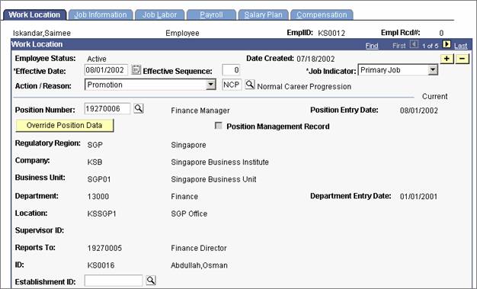The height and width of the screenshot is (289, 477).
Task: Click the Effective Date input field
Action: [106, 70]
